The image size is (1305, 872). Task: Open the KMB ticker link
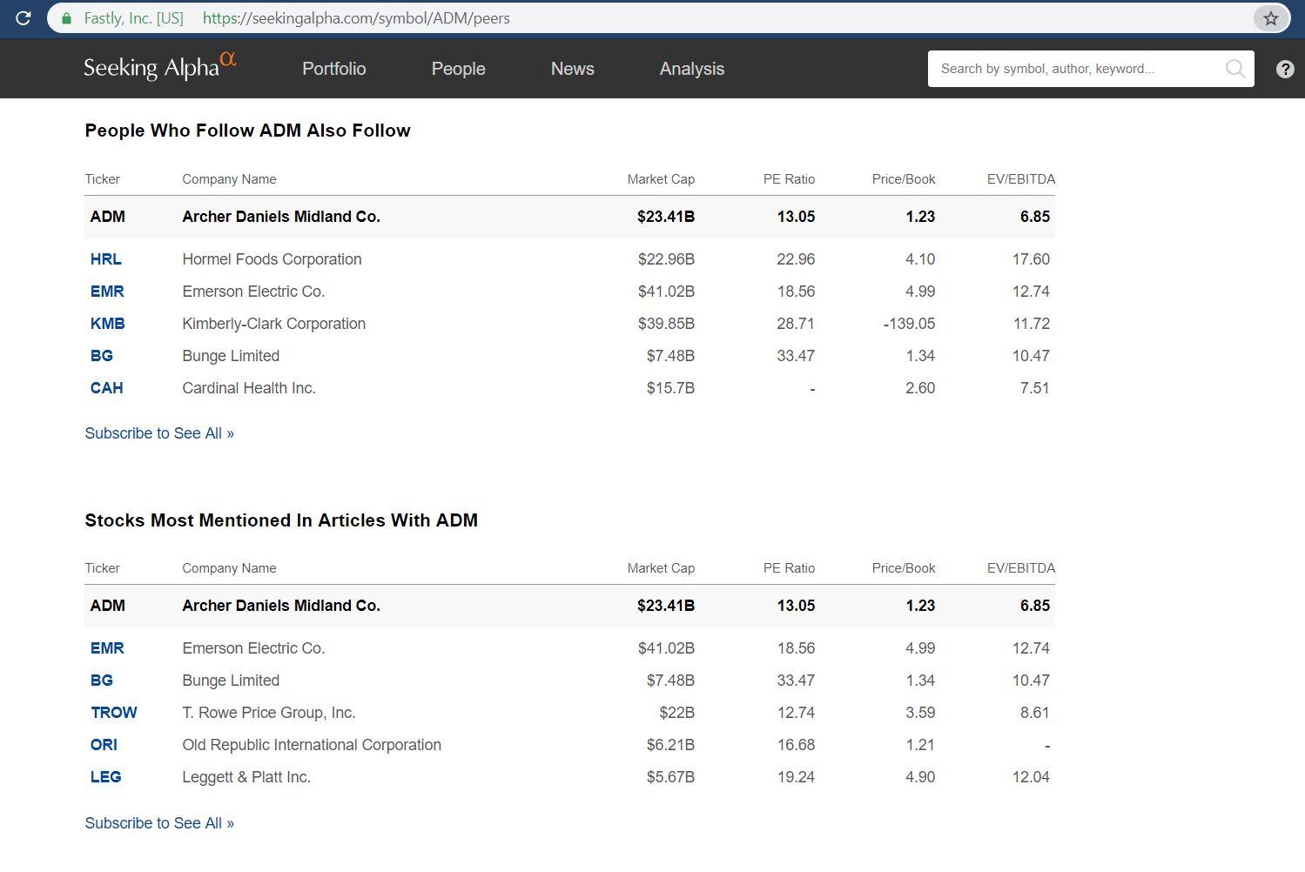(108, 324)
